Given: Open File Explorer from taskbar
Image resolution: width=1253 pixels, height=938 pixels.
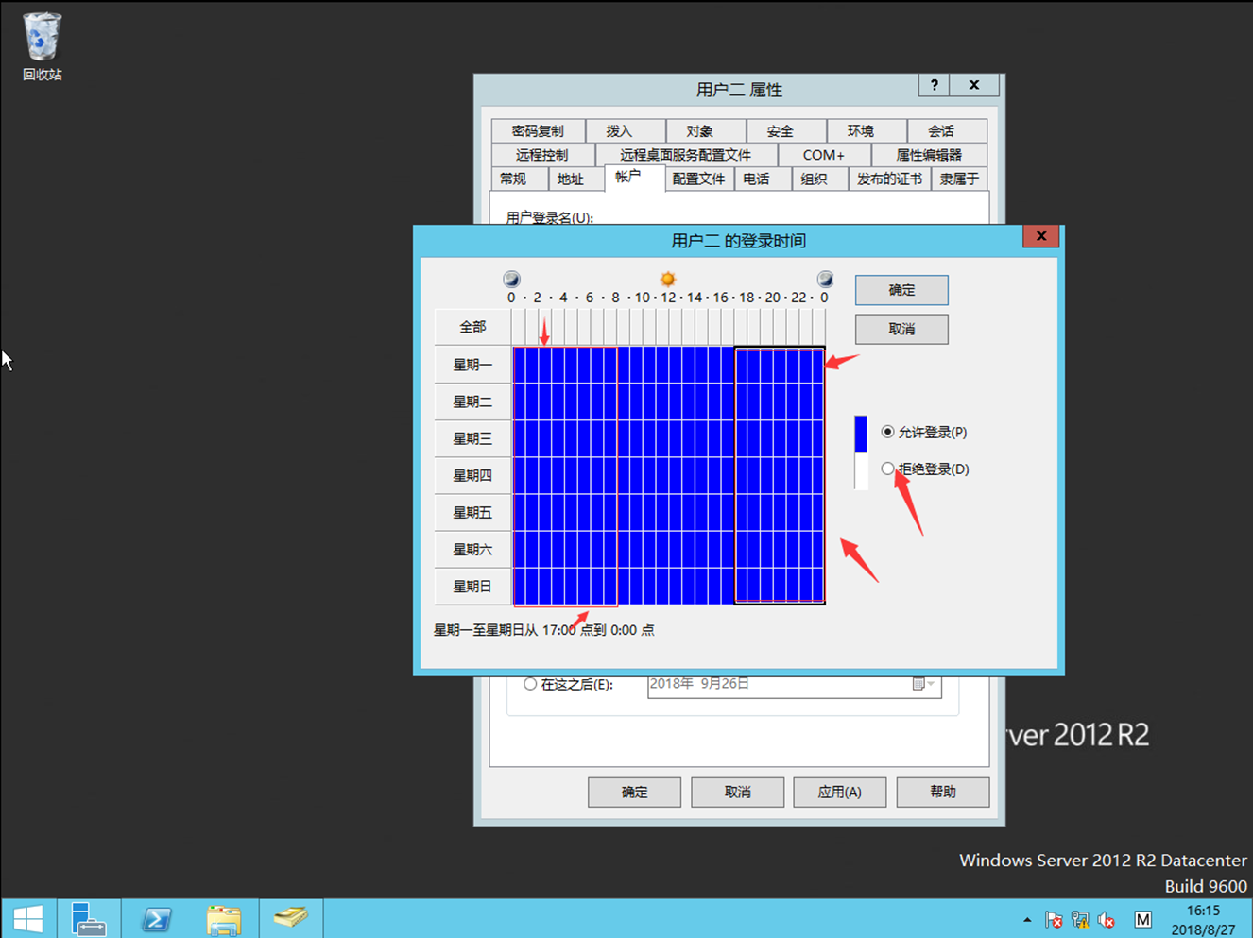Looking at the screenshot, I should click(224, 918).
